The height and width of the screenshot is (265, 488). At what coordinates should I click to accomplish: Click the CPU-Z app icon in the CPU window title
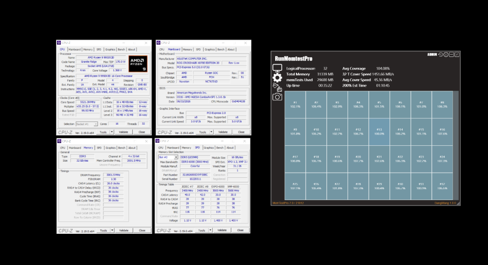(x=59, y=42)
